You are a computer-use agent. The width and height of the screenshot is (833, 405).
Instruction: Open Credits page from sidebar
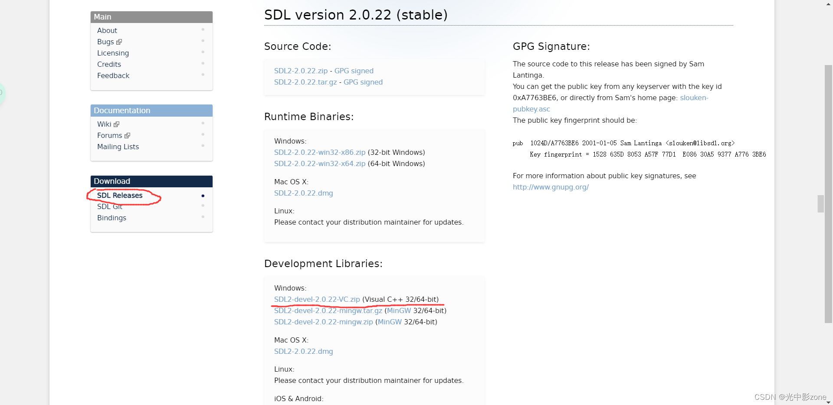coord(109,64)
